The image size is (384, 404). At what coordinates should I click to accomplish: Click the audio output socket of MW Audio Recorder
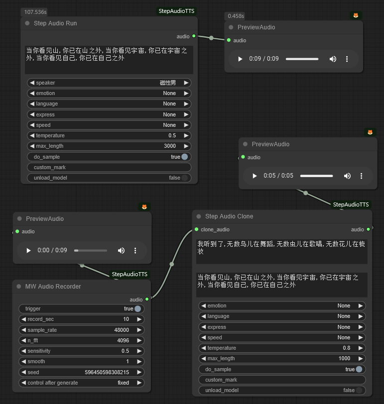point(147,299)
